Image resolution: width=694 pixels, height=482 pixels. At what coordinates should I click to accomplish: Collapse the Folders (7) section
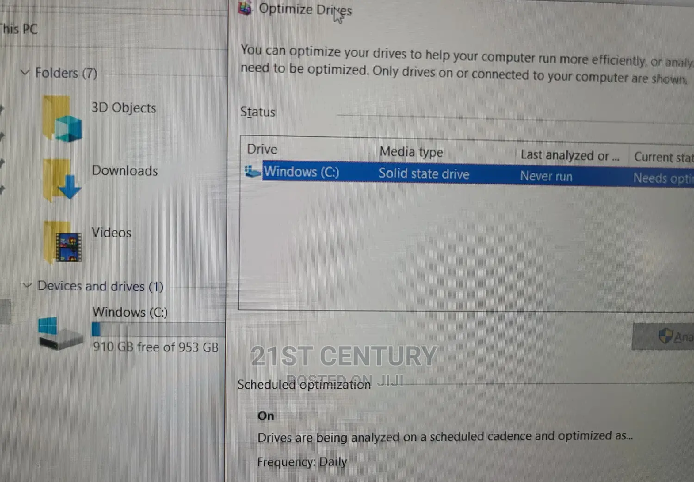click(x=25, y=73)
